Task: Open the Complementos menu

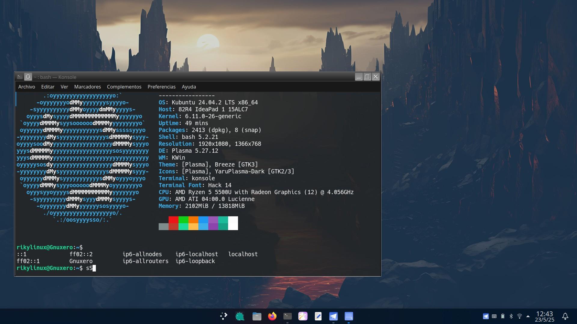Action: tap(124, 87)
